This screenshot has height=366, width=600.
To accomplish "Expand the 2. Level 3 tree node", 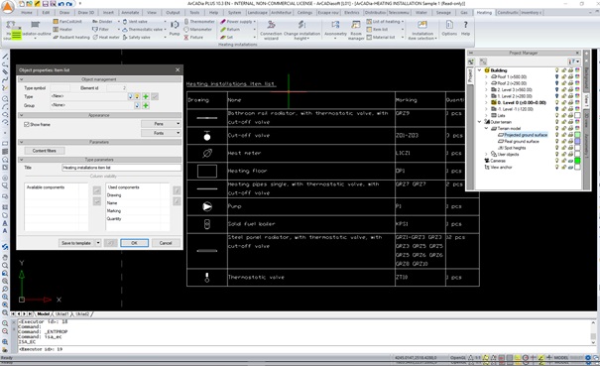I will [x=486, y=89].
